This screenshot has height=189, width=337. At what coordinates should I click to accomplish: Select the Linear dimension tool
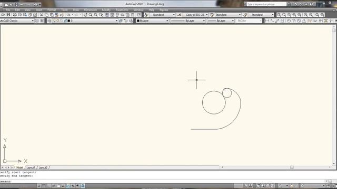pyautogui.click(x=267, y=21)
